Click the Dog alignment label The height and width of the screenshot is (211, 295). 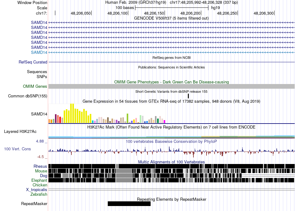pos(43,176)
